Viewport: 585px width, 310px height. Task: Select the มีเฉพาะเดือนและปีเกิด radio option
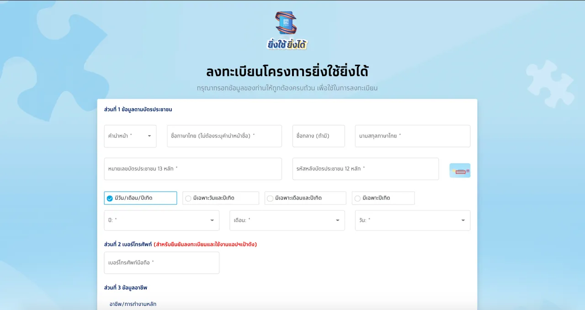(305, 198)
